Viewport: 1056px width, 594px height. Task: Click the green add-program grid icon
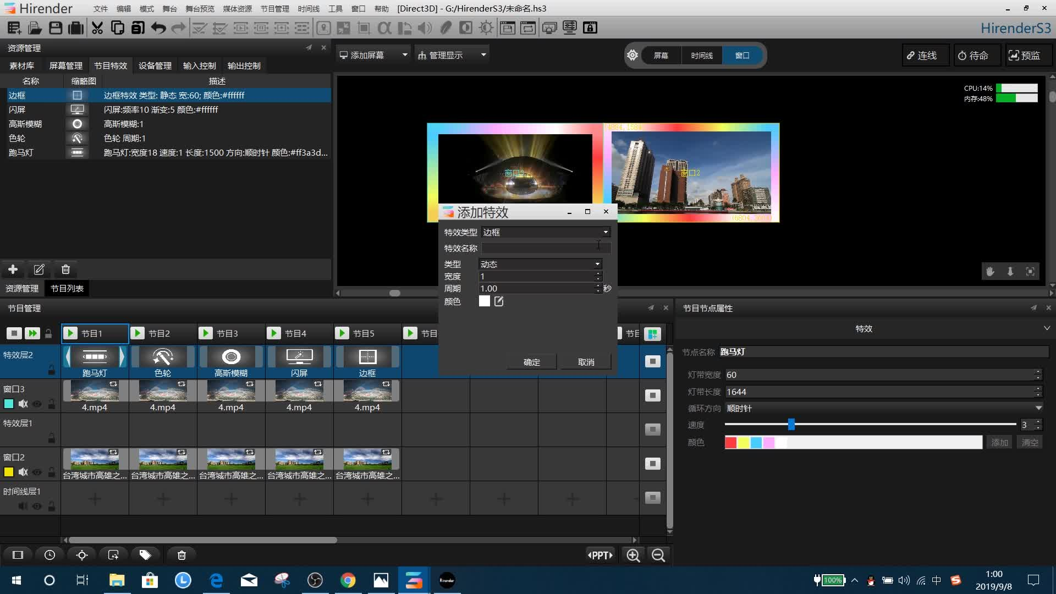(652, 334)
